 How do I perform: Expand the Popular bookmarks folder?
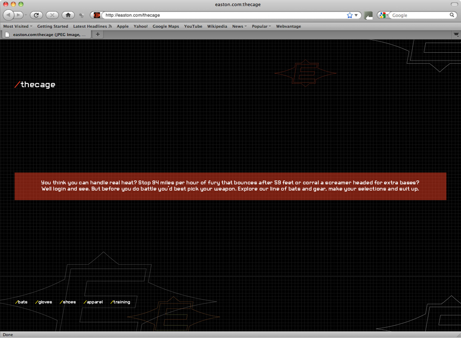pyautogui.click(x=261, y=27)
